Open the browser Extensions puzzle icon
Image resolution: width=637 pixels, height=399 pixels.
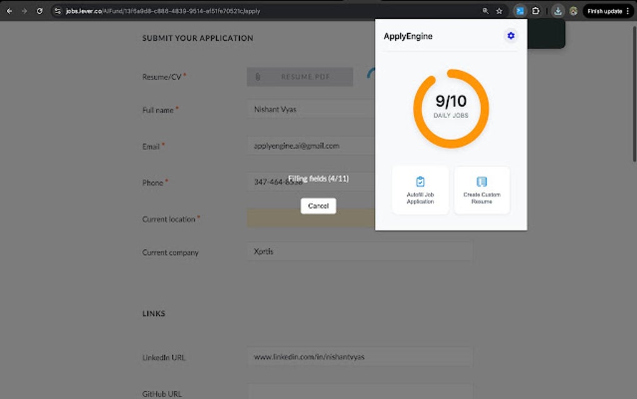(x=535, y=11)
